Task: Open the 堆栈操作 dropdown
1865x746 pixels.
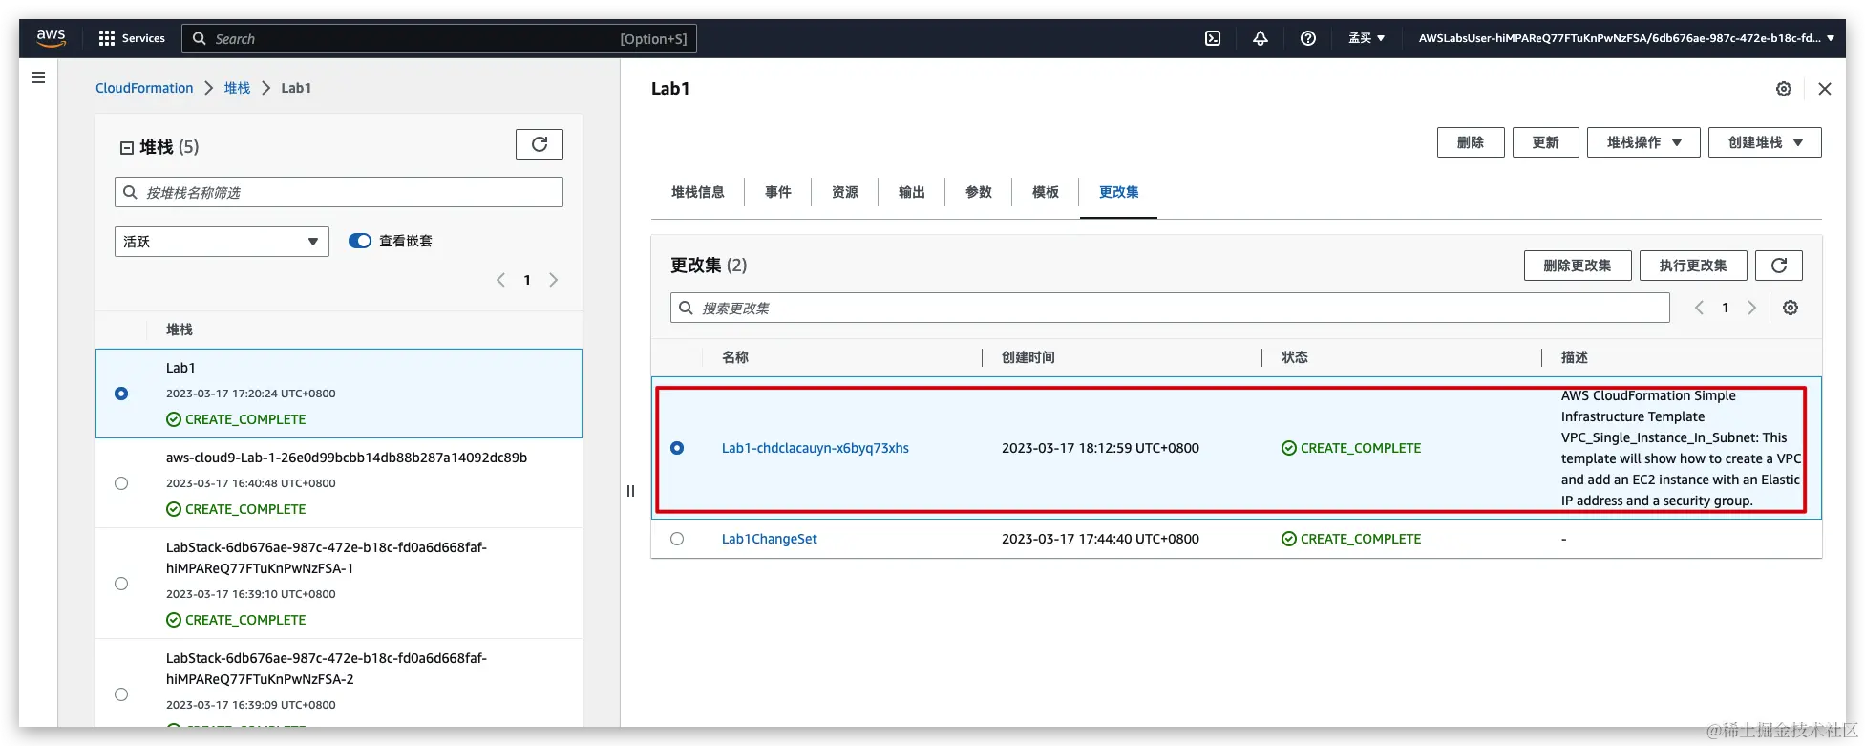Action: [x=1643, y=142]
